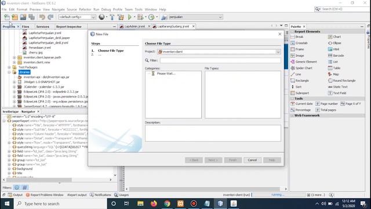This screenshot has width=371, height=209.
Task: Select the Image palette element
Action: coord(297,56)
